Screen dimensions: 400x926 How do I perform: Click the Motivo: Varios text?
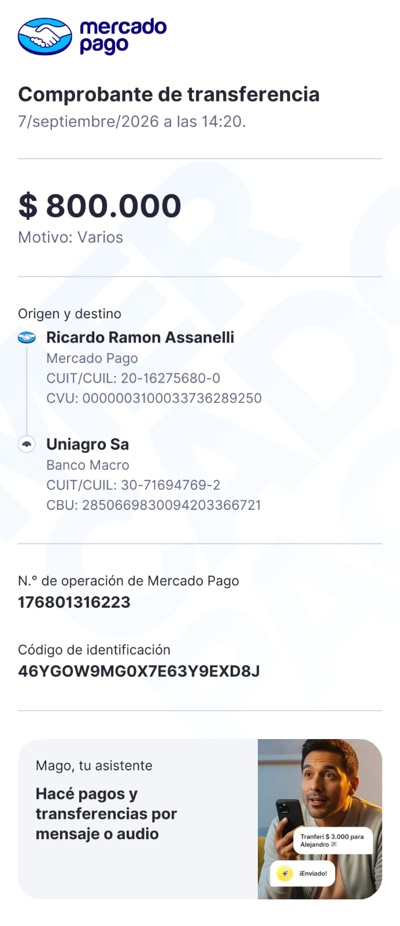[x=71, y=237]
